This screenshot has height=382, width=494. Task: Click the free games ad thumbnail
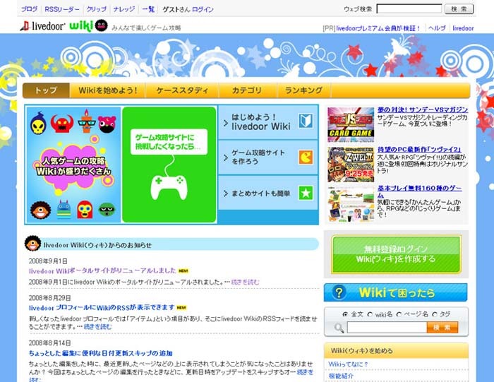click(351, 204)
